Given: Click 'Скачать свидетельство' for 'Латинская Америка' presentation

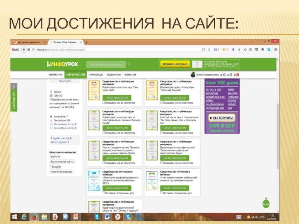Looking at the screenshot, I should pyautogui.click(x=175, y=97).
